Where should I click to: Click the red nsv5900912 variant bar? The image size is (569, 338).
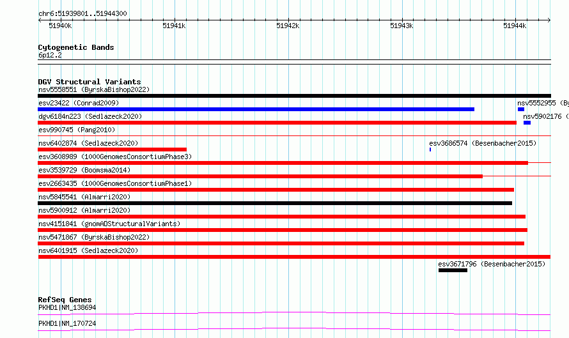(281, 217)
